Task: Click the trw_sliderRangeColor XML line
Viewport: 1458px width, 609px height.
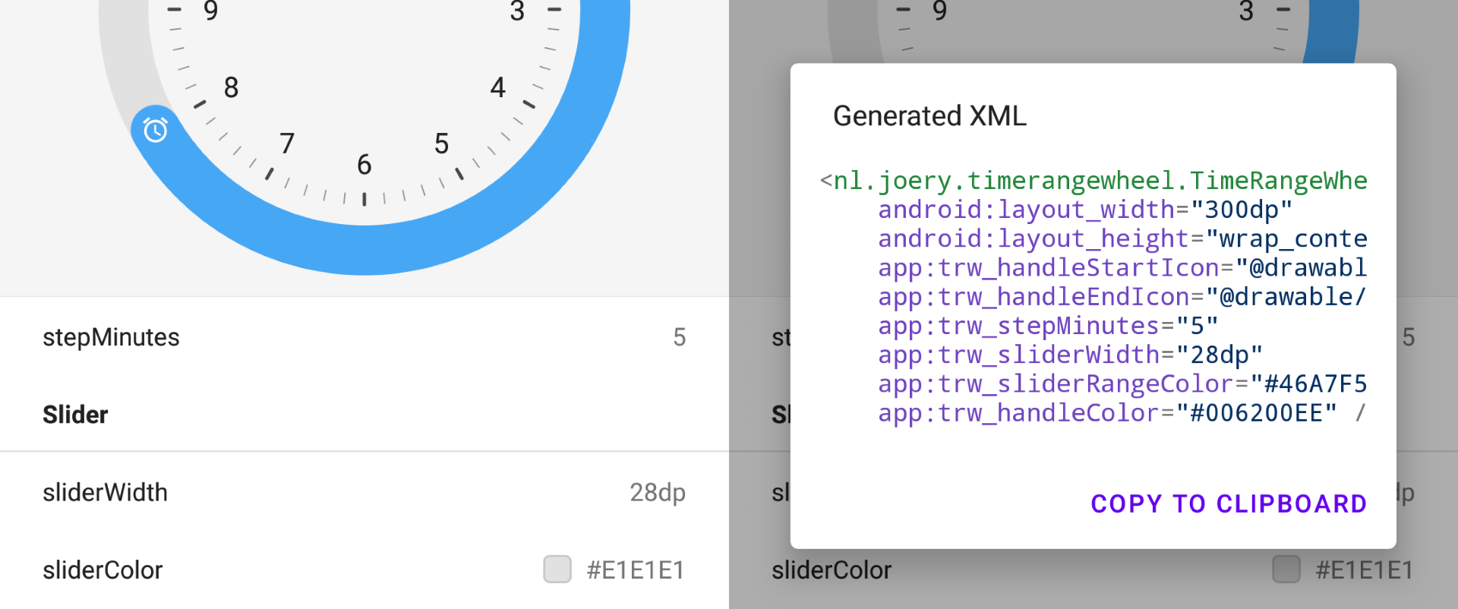Action: pyautogui.click(x=1122, y=383)
